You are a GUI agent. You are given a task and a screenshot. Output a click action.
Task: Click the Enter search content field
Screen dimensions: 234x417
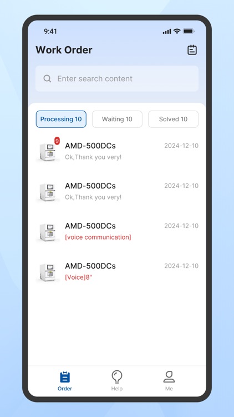117,78
